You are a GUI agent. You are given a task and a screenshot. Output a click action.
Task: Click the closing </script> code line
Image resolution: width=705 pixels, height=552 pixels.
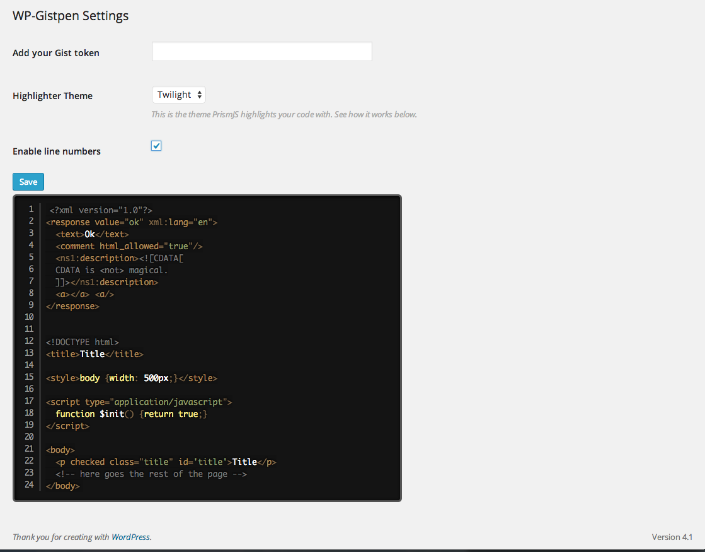click(x=68, y=426)
